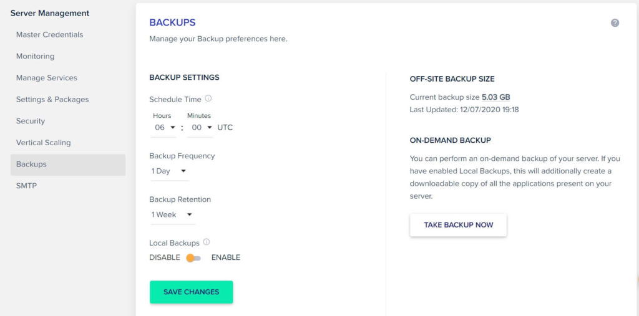Open the Hours dropdown
Image resolution: width=639 pixels, height=316 pixels.
pos(165,127)
